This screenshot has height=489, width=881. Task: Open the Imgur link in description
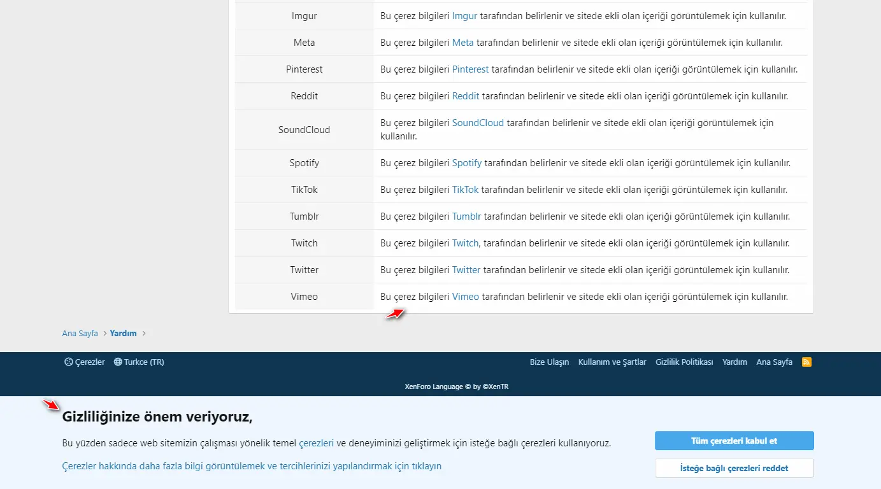(464, 16)
